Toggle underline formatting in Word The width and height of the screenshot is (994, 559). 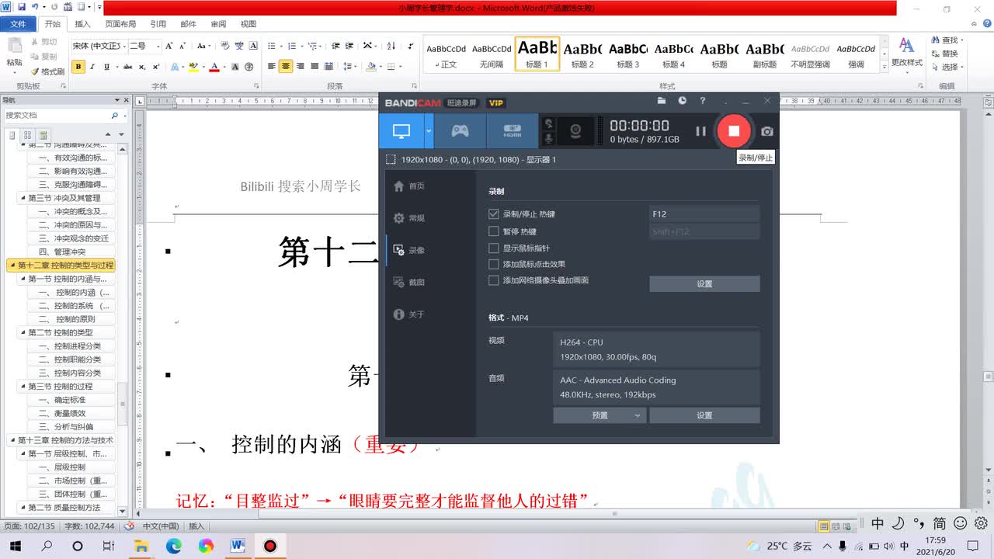(107, 67)
